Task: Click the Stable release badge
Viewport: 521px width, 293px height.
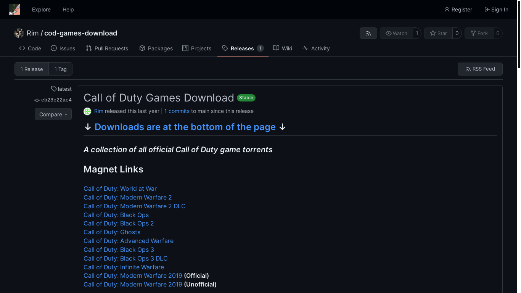Action: click(246, 98)
